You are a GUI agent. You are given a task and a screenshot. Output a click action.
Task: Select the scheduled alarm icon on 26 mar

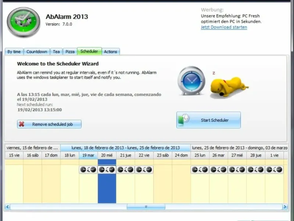218,170
